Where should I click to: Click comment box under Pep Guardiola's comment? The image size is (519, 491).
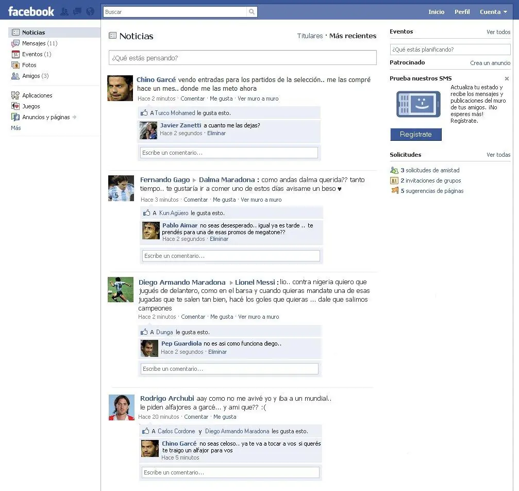(229, 369)
